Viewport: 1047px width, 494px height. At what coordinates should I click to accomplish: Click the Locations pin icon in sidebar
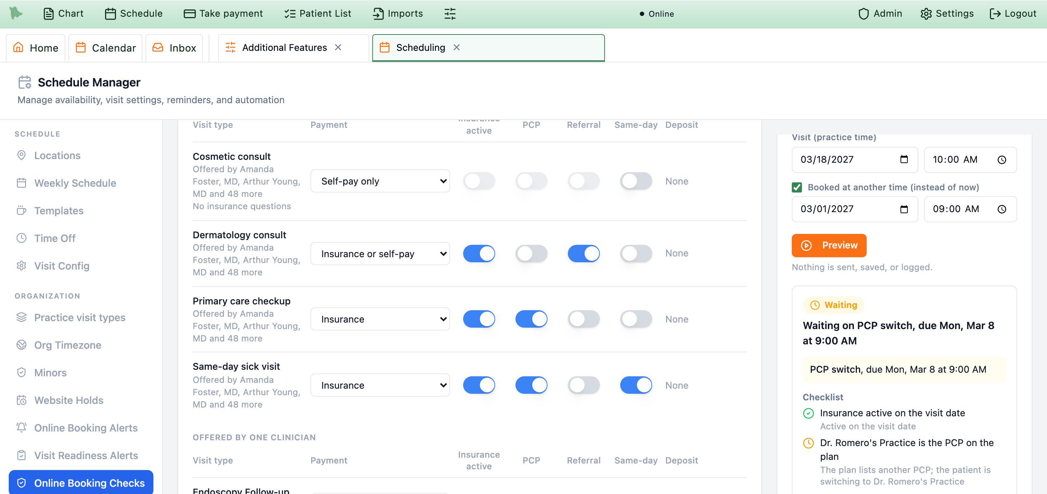point(21,155)
